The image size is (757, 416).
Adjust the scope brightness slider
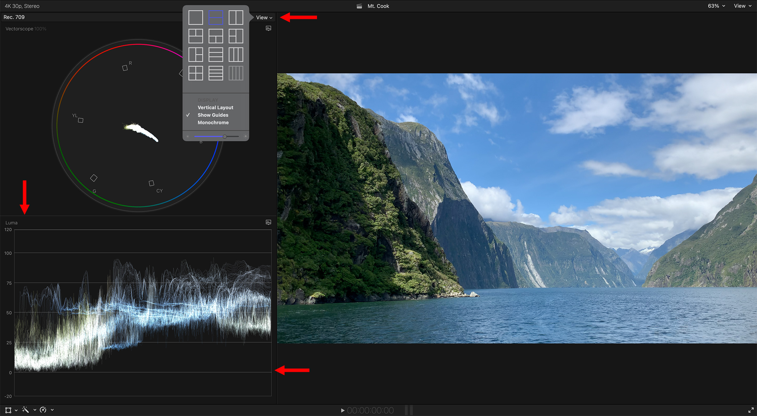click(x=225, y=137)
